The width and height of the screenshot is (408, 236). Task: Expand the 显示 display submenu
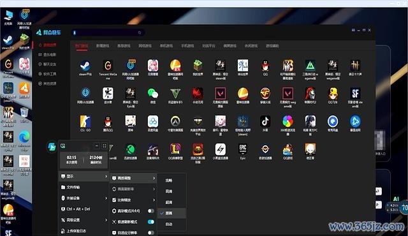84,176
